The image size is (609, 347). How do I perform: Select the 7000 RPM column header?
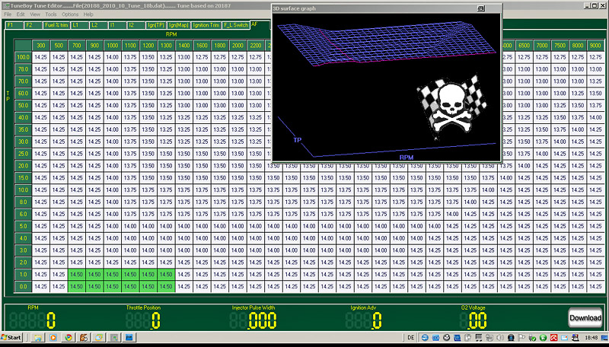tap(541, 46)
